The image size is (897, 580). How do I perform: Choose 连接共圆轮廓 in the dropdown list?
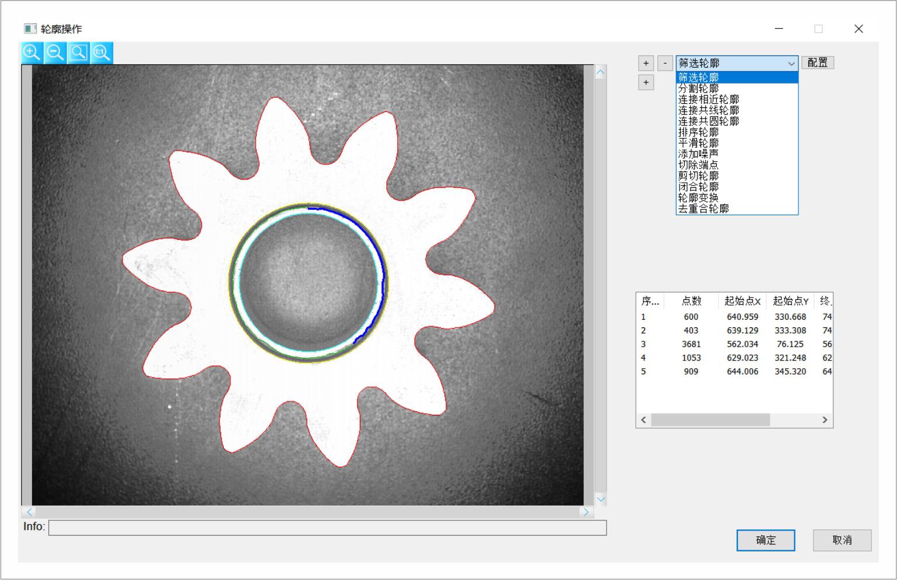tap(708, 121)
